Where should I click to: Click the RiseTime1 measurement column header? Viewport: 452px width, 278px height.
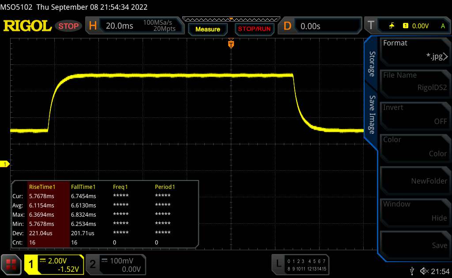coord(42,187)
